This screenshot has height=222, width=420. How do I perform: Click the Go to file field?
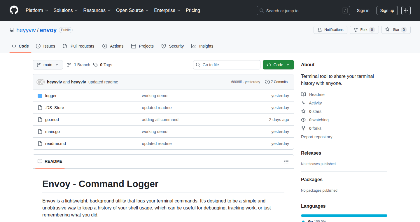227,65
